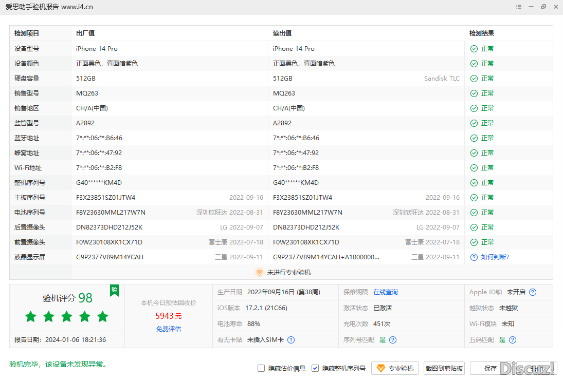Viewport: 563px width, 381px height.
Task: Click 验机完毕 status message
Action: click(59, 364)
